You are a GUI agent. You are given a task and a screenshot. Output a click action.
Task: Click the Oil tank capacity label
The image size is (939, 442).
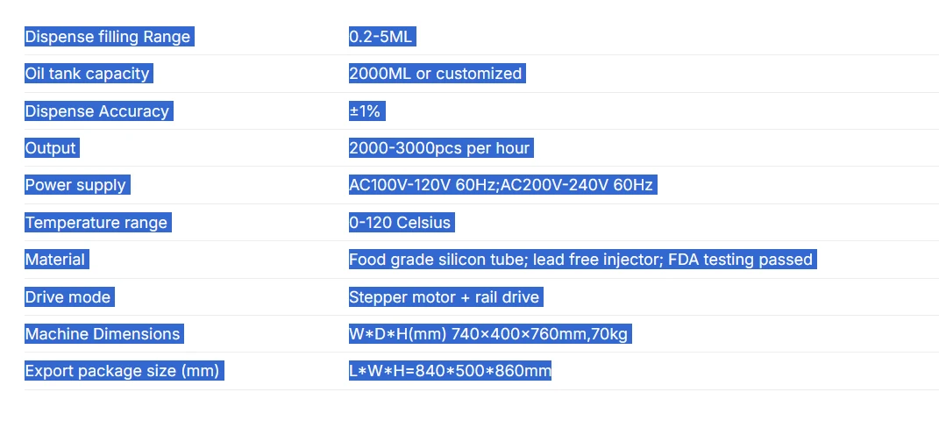(x=88, y=74)
